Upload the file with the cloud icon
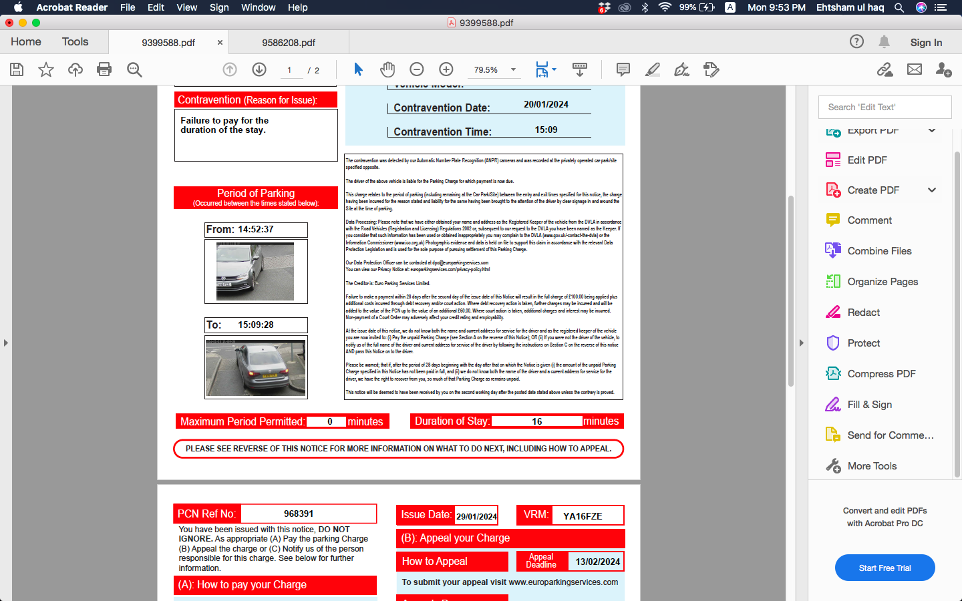The width and height of the screenshot is (962, 601). click(75, 69)
